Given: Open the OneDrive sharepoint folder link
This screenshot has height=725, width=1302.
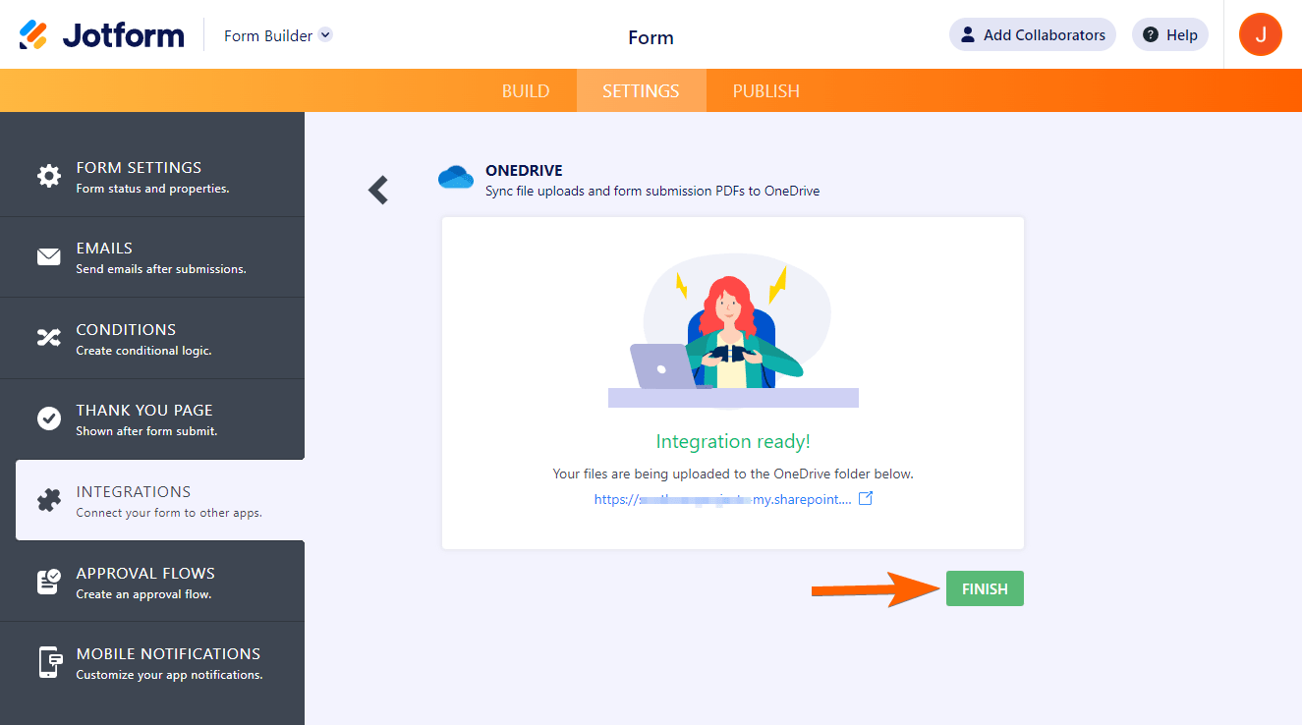Looking at the screenshot, I should [x=723, y=499].
